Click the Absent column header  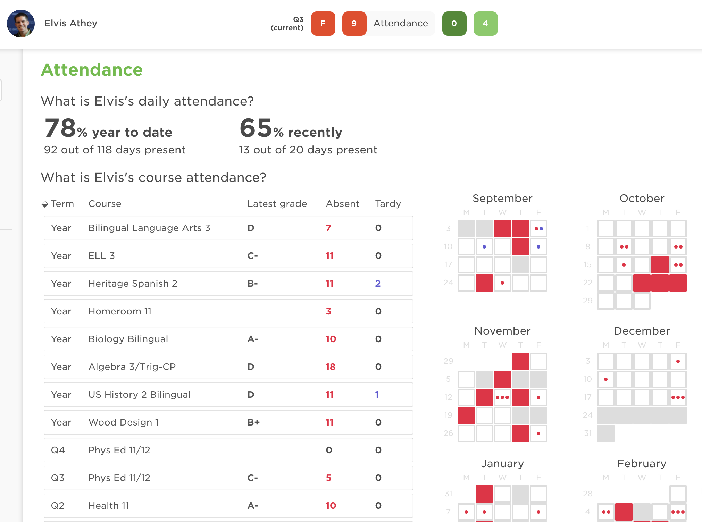tap(342, 204)
